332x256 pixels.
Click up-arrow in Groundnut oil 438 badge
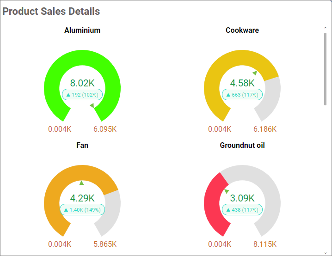[x=228, y=210]
